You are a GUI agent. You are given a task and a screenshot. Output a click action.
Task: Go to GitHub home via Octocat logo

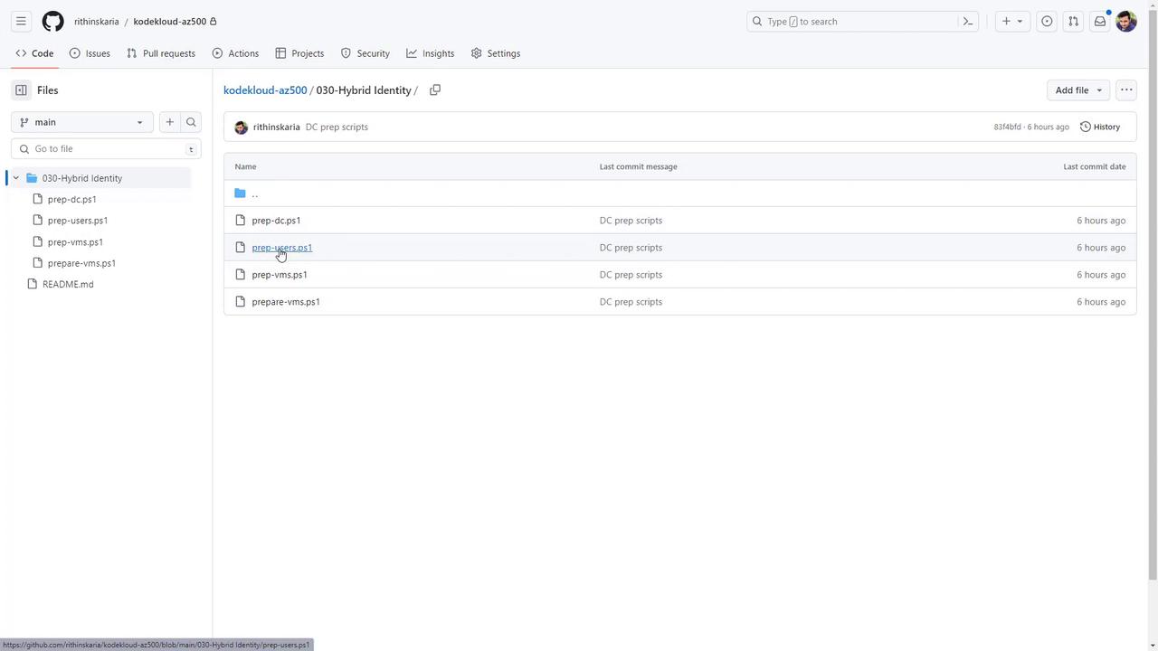[53, 21]
